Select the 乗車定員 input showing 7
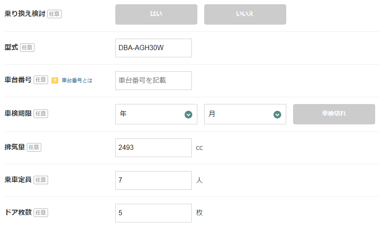Screen dimensions: 379x225 (153, 180)
